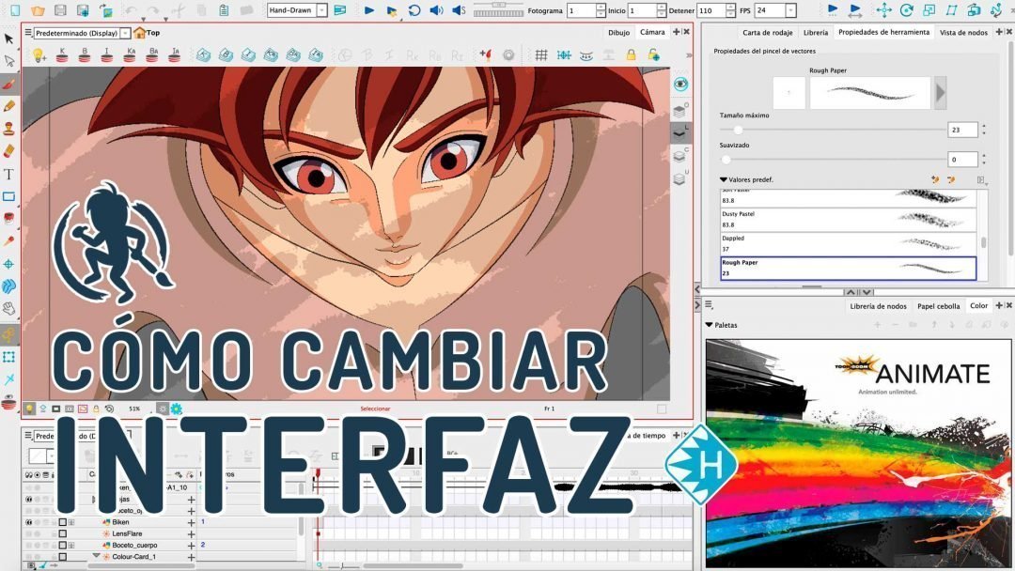Open the workspace manager icon beside Hand-Drawn
The height and width of the screenshot is (571, 1015).
pyautogui.click(x=340, y=9)
